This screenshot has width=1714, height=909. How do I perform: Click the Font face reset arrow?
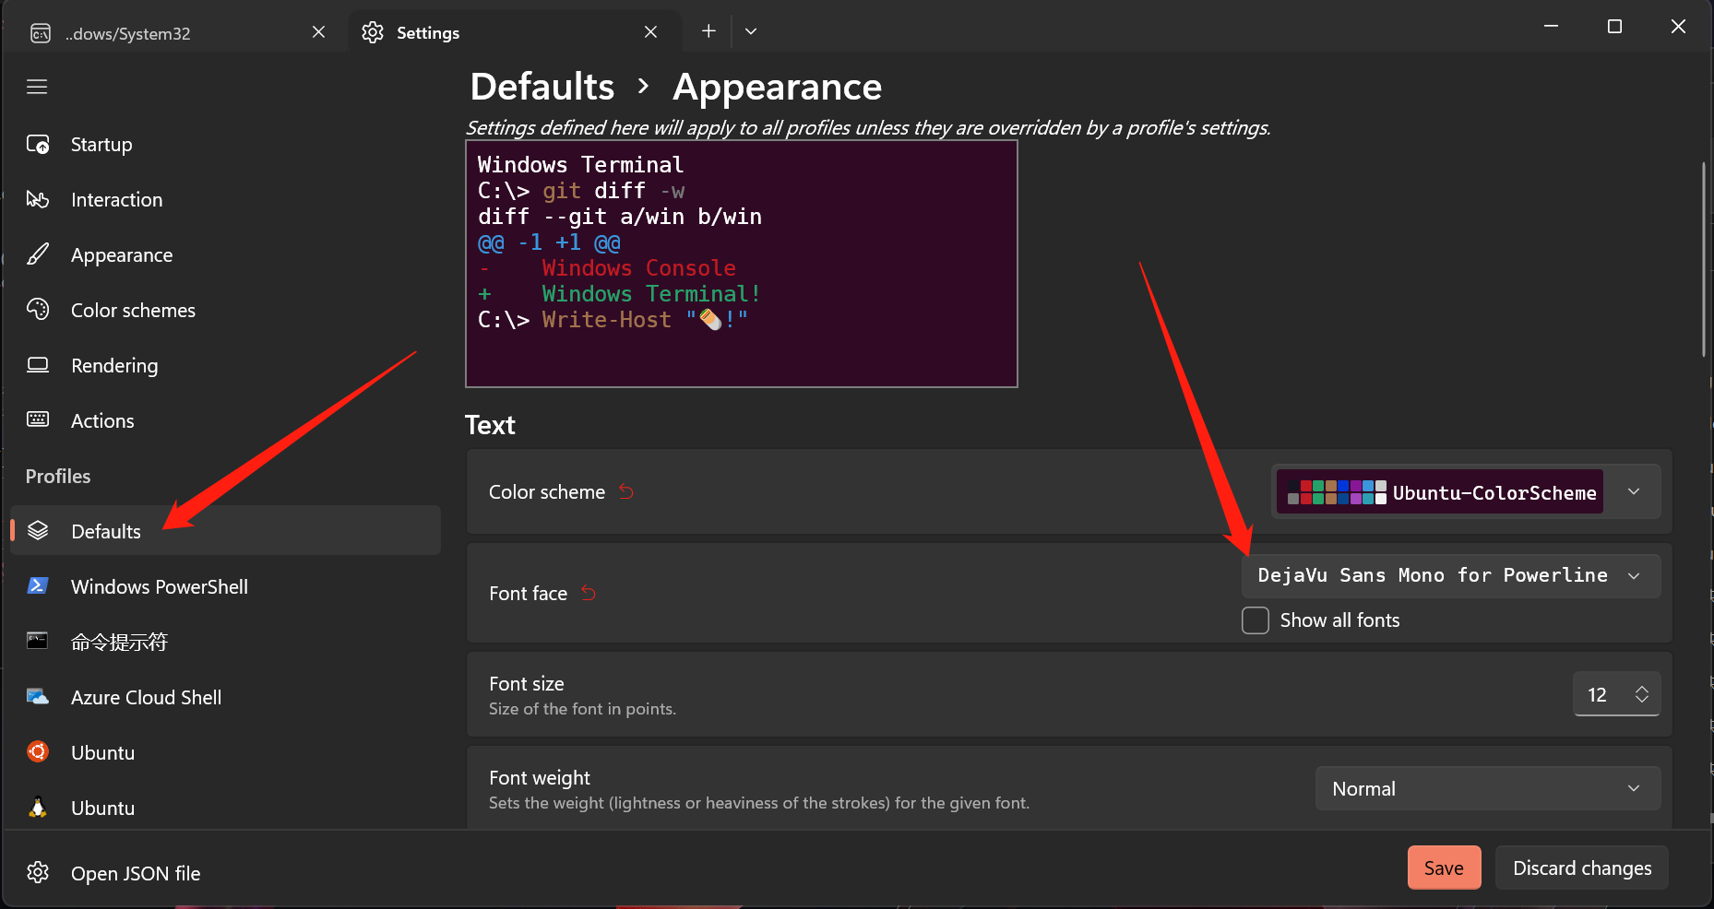point(589,594)
